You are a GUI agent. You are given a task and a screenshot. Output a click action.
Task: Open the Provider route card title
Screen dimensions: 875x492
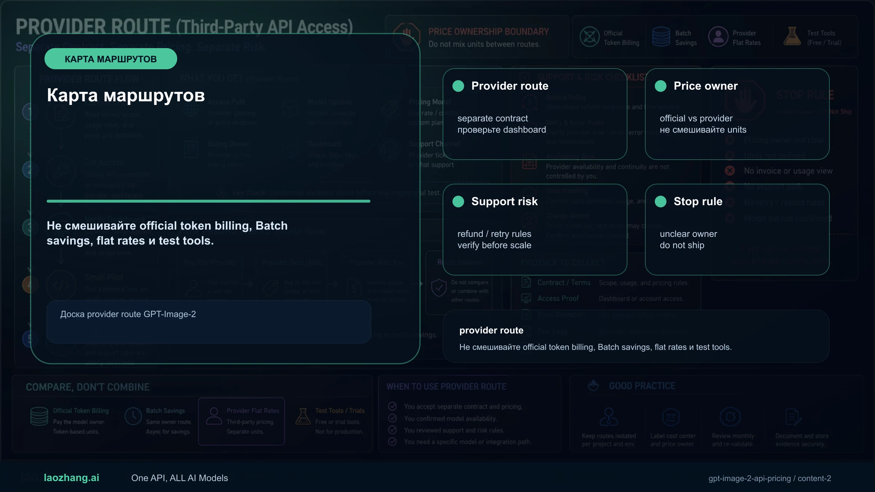coord(510,86)
